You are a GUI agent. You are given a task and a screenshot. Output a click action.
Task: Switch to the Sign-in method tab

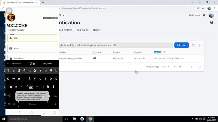click(x=65, y=30)
